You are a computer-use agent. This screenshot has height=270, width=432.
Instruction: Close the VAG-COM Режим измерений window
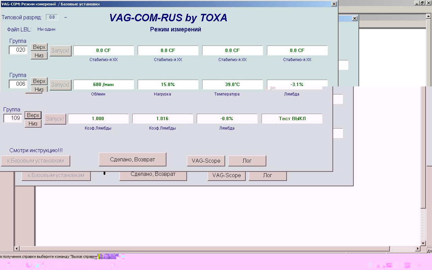pyautogui.click(x=334, y=4)
